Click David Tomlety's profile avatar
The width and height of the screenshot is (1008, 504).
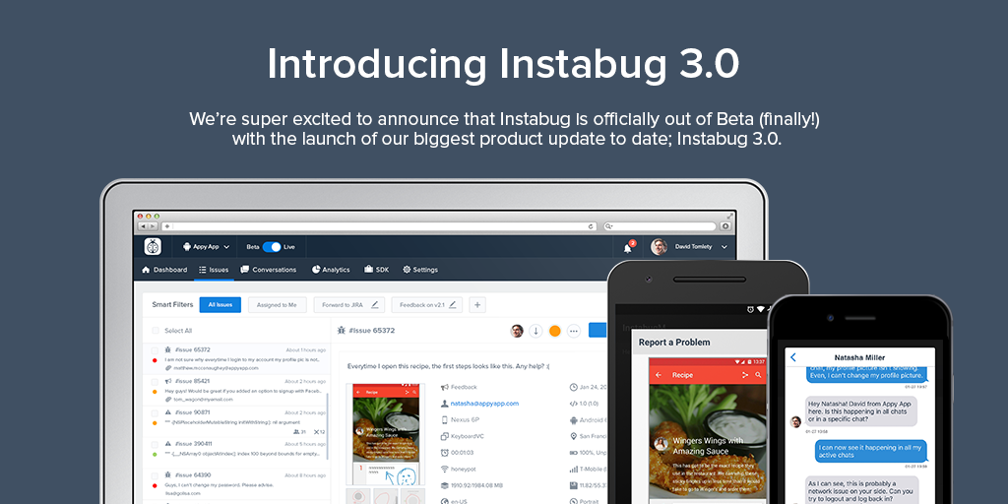coord(659,247)
